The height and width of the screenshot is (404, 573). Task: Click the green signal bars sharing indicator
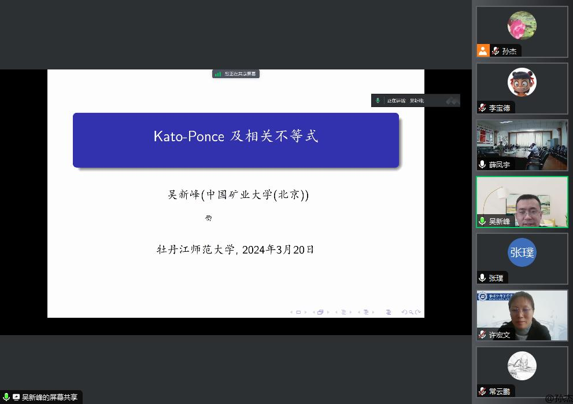click(218, 74)
